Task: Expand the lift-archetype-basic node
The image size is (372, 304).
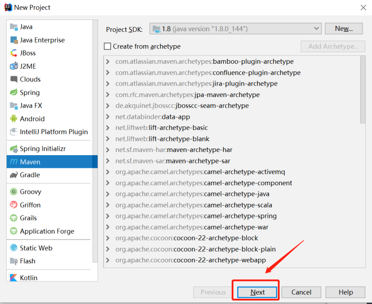Action: click(x=108, y=128)
